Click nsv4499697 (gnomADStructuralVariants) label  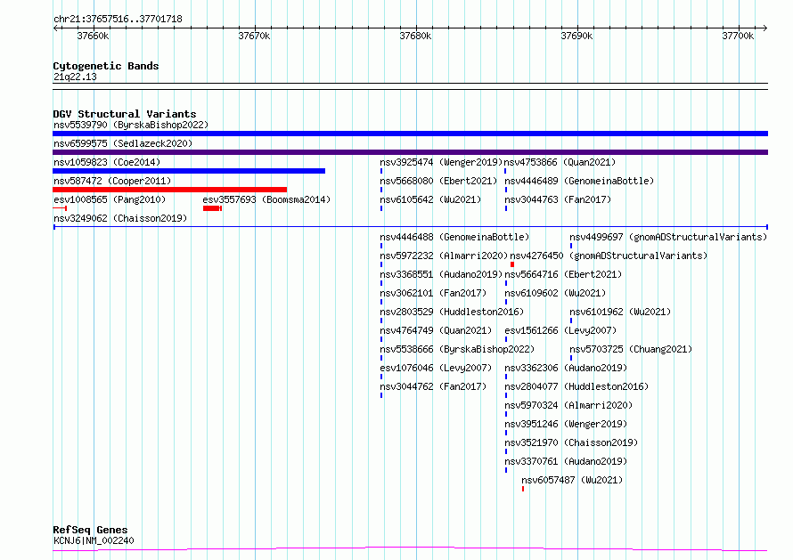point(668,237)
